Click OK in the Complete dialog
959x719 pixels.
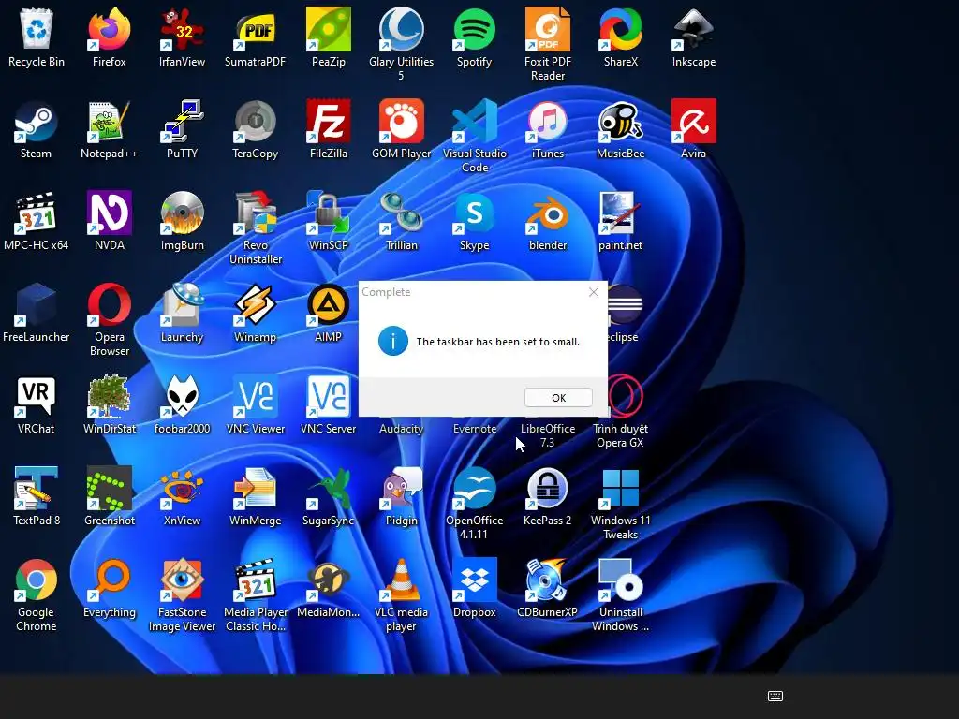[558, 397]
